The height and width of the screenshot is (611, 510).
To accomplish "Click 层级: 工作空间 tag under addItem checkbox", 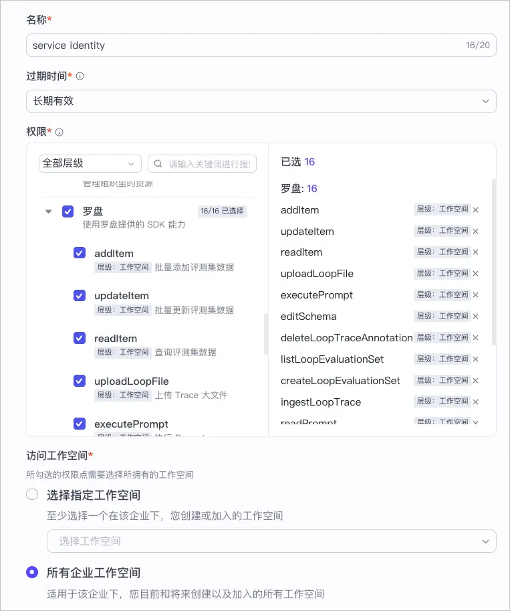I will 122,267.
